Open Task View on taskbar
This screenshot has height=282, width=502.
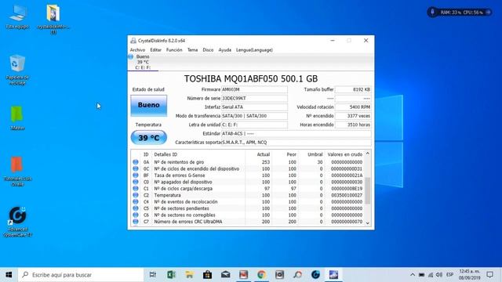point(153,275)
